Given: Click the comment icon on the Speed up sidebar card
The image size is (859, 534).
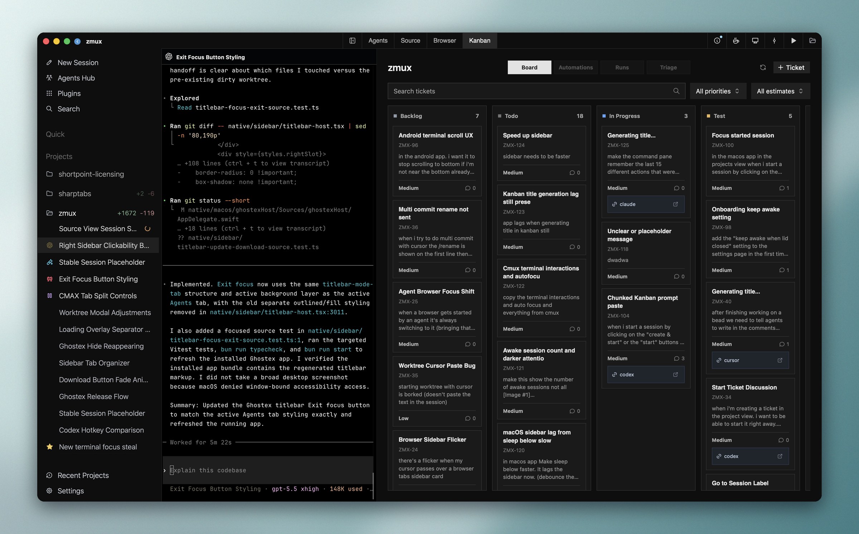Looking at the screenshot, I should pyautogui.click(x=572, y=173).
